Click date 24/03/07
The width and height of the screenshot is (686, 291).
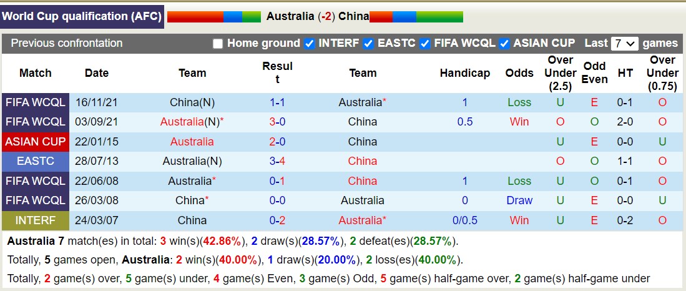tap(96, 220)
